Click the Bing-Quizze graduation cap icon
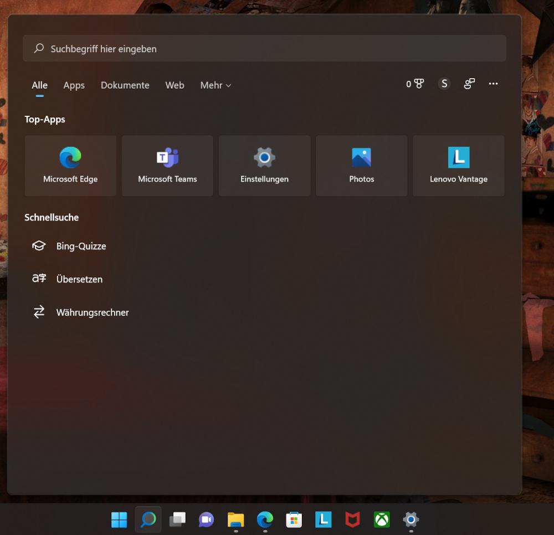Viewport: 554px width, 535px height. (39, 246)
